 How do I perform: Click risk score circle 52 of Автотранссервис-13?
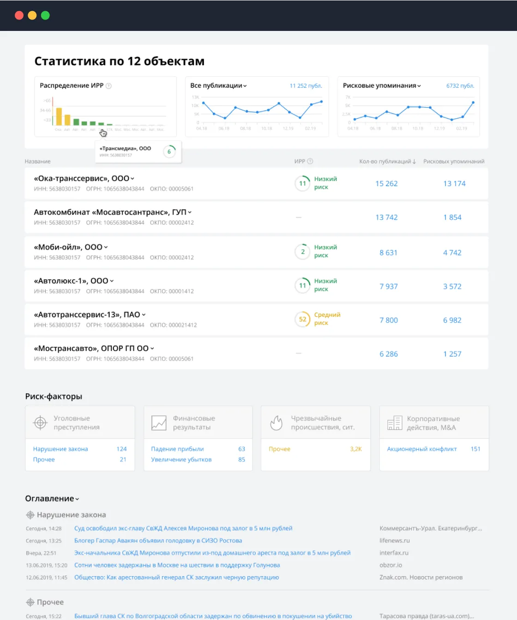302,319
